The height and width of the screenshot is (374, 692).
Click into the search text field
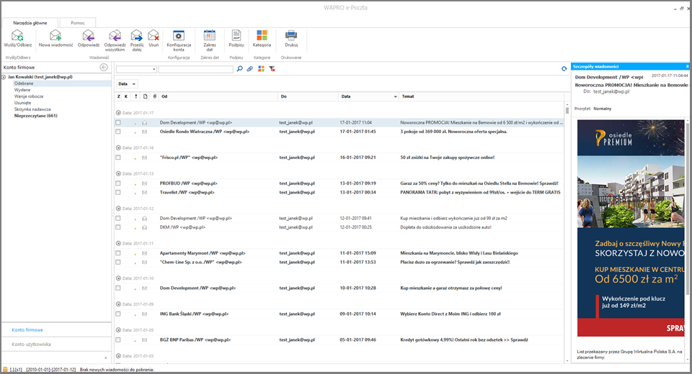click(x=195, y=69)
